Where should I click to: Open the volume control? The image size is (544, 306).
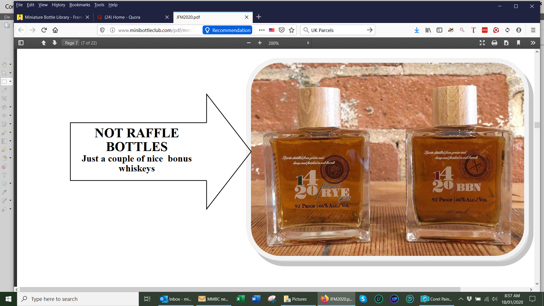[x=495, y=299]
